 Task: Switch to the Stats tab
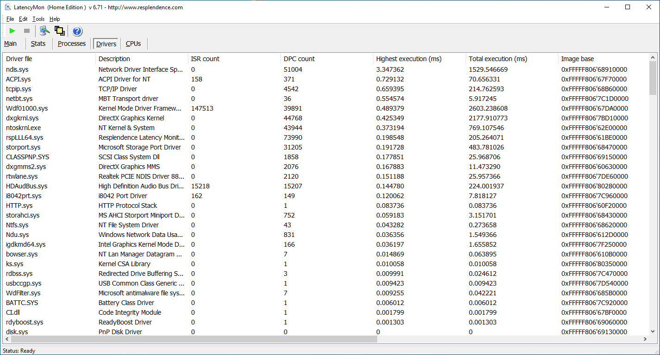pyautogui.click(x=38, y=44)
